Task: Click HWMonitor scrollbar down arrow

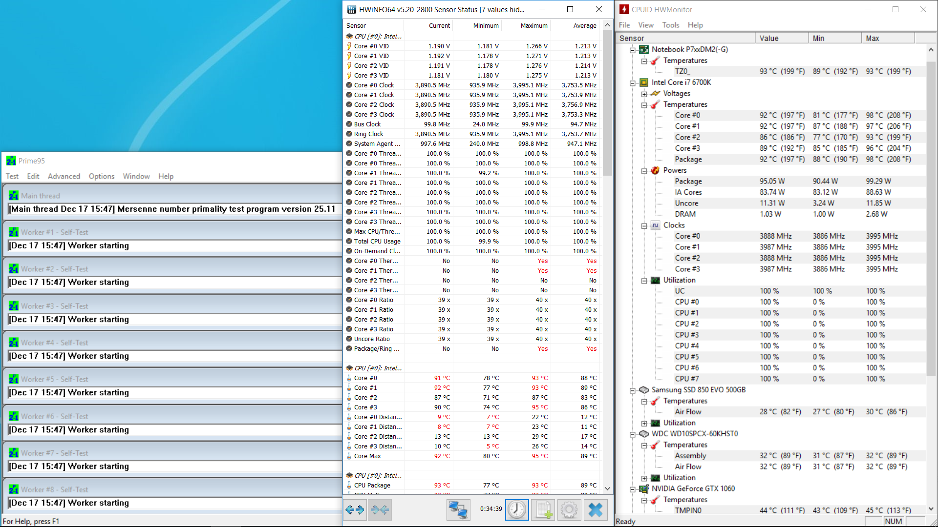Action: pos(931,509)
